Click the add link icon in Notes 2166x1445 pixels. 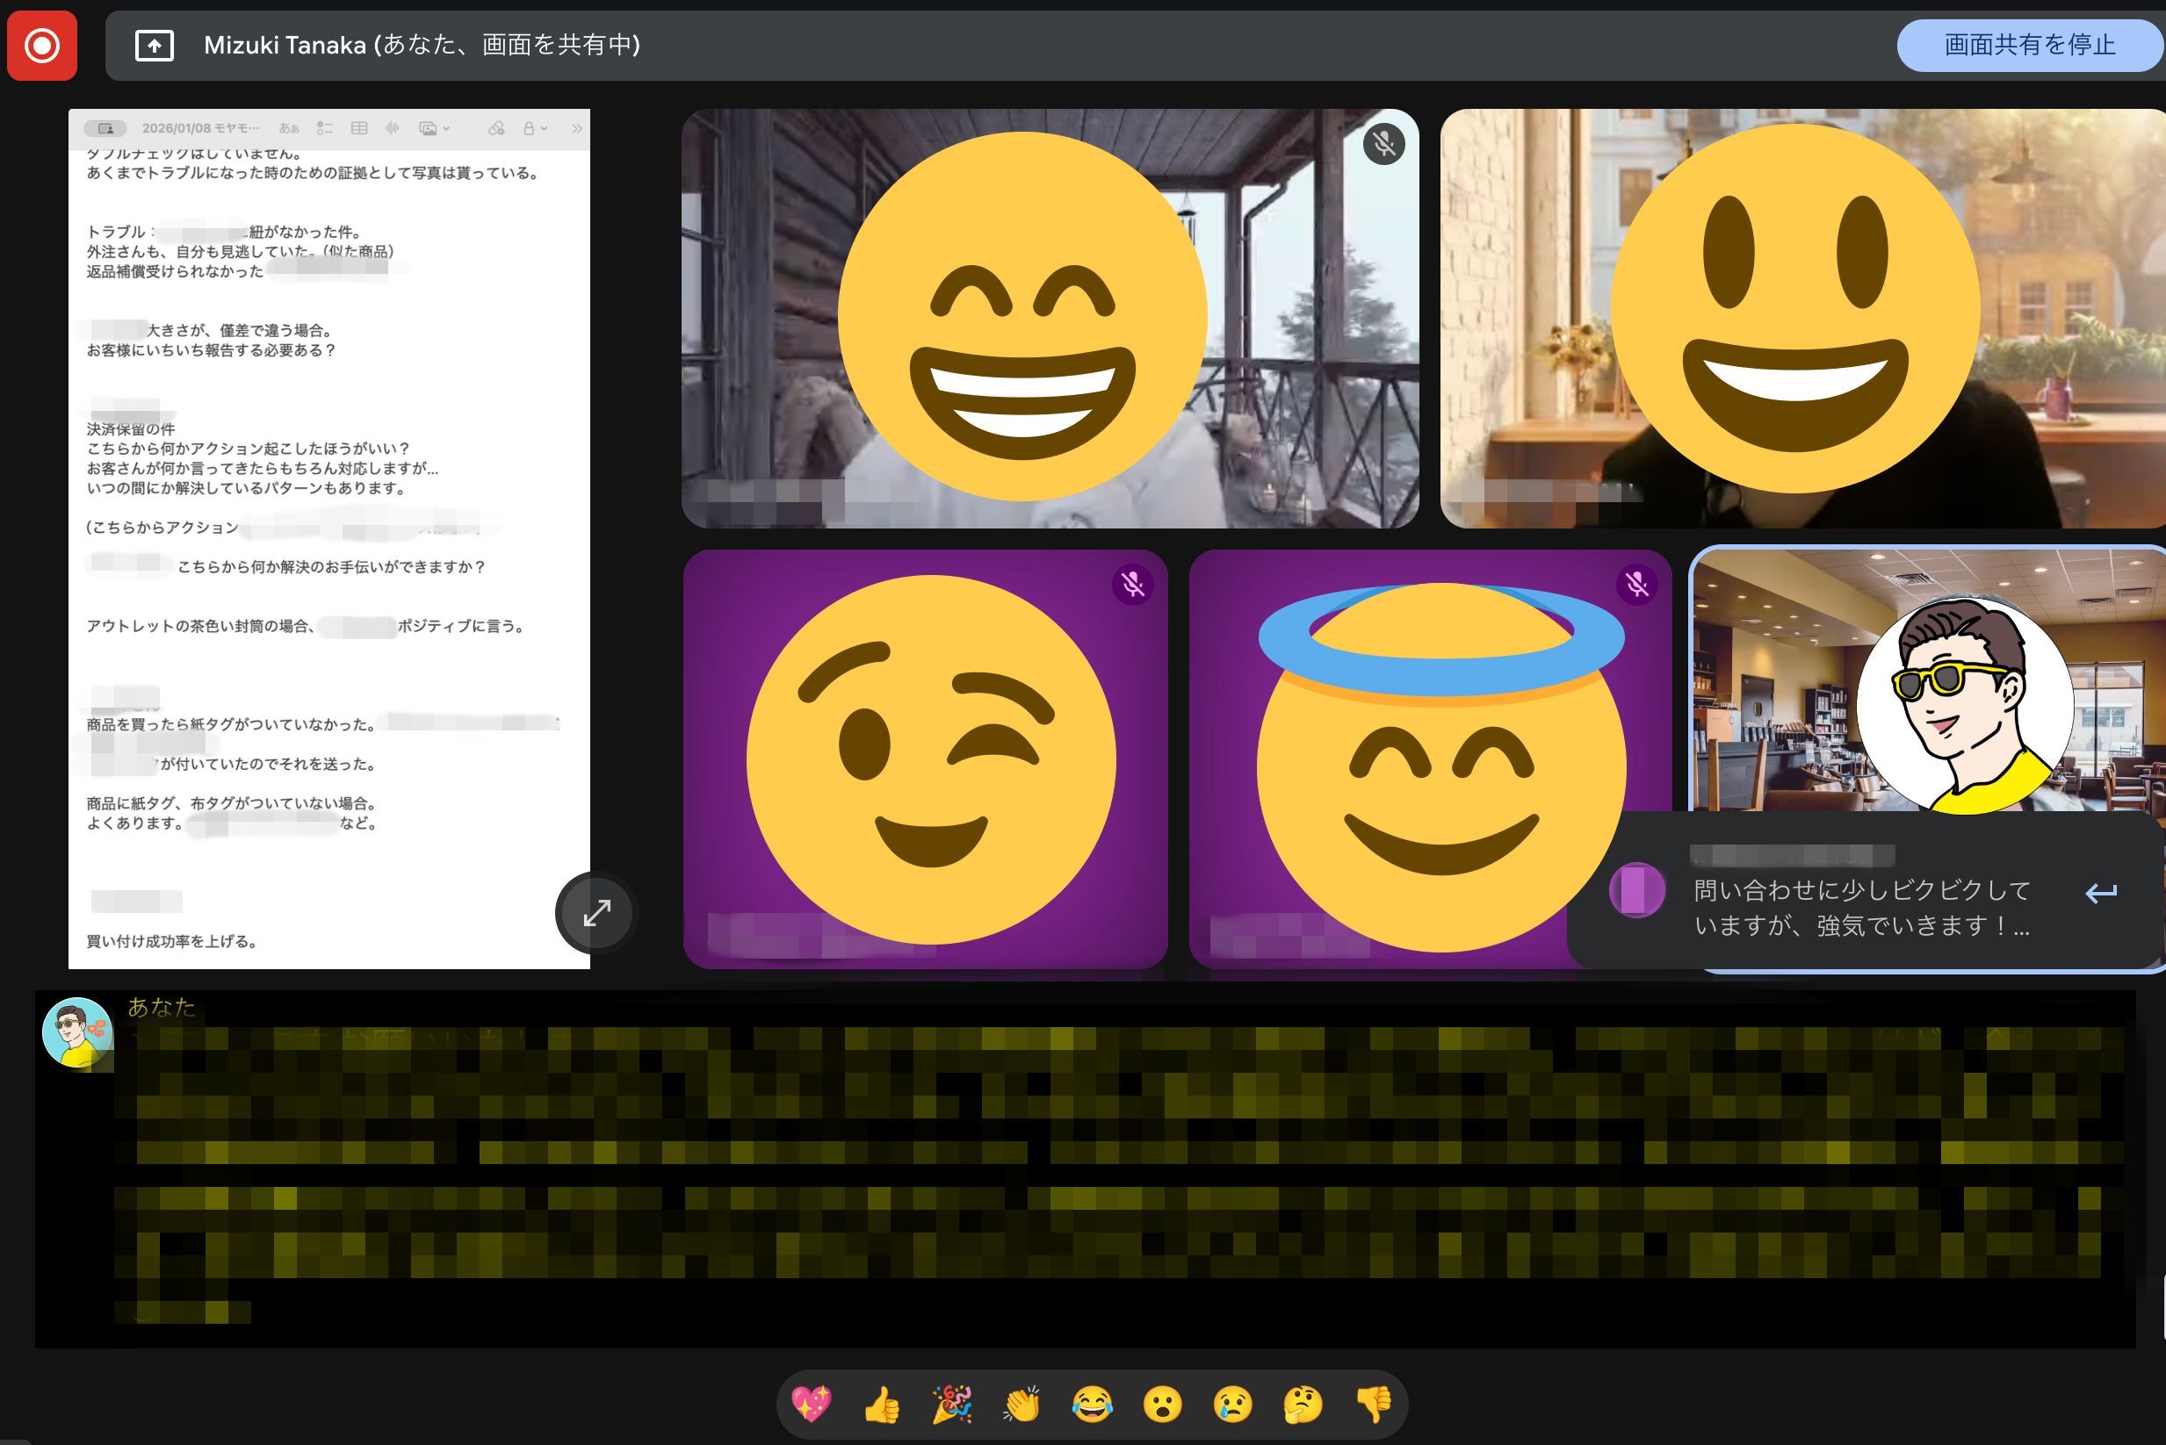(x=496, y=128)
